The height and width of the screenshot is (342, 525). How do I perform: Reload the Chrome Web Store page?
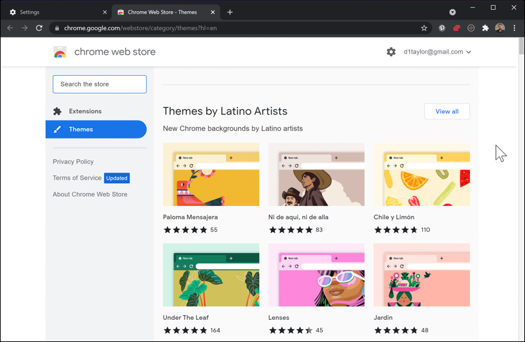(x=39, y=28)
